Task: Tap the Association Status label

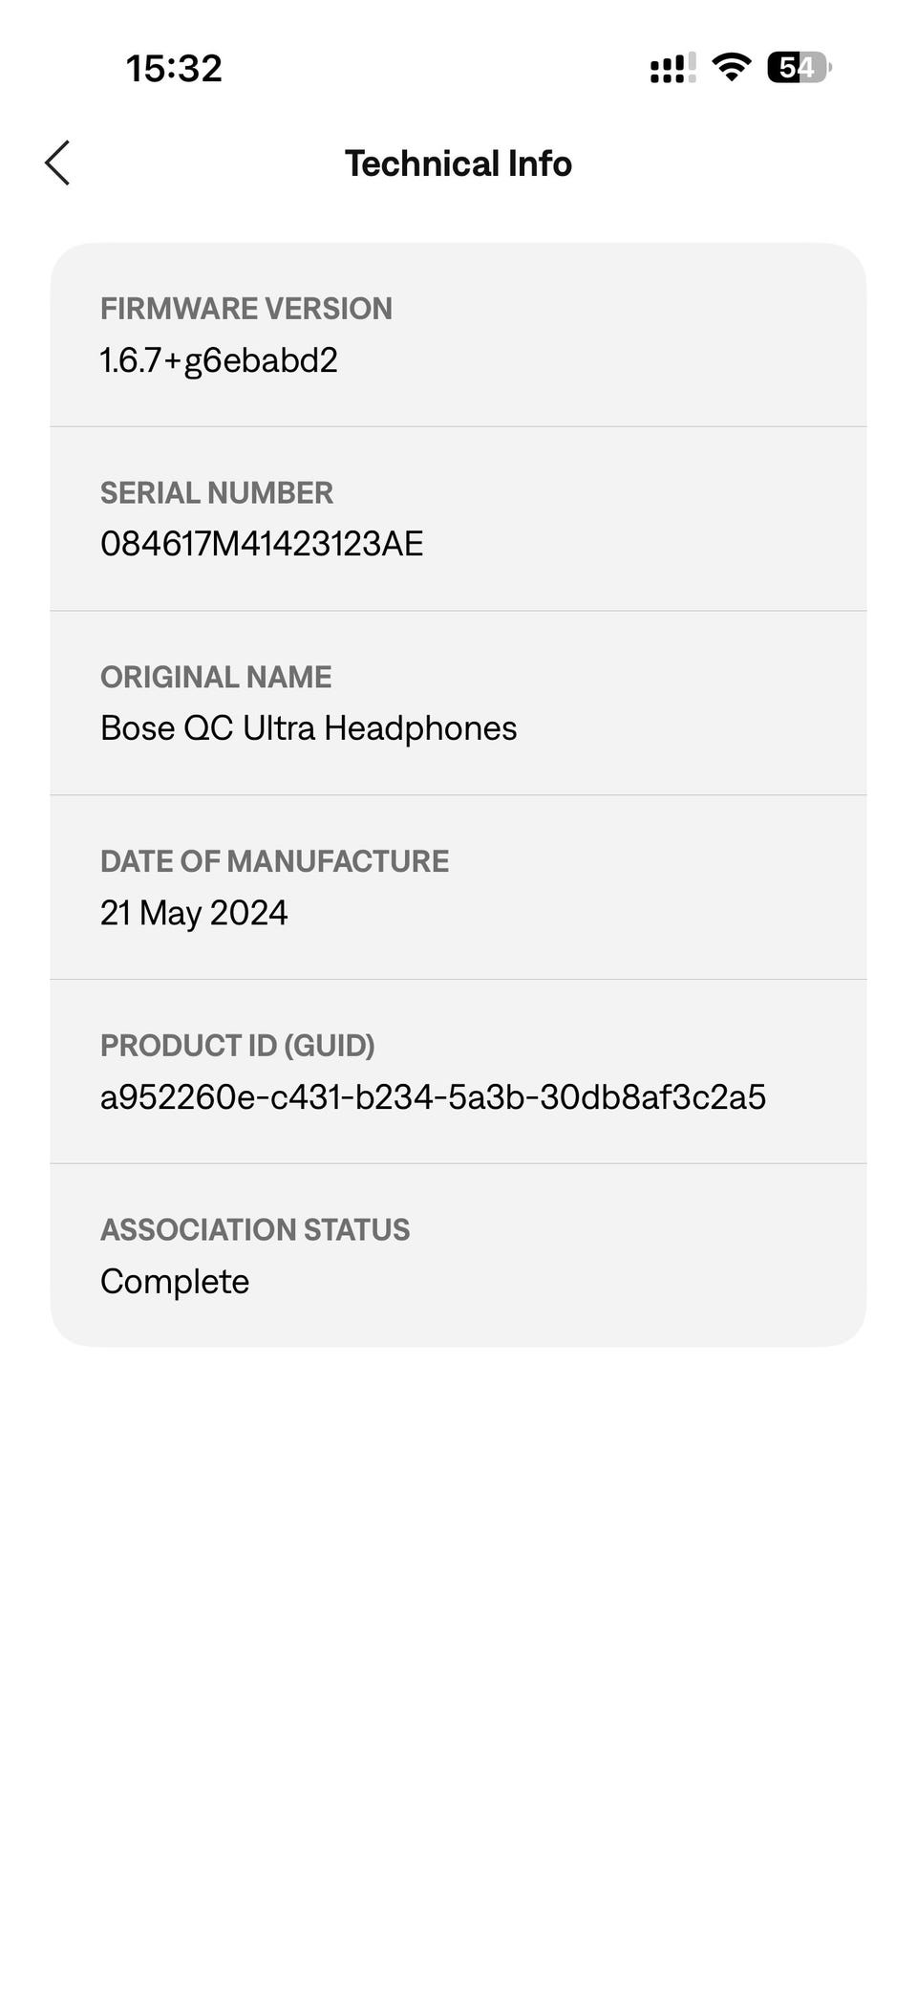Action: click(x=255, y=1229)
